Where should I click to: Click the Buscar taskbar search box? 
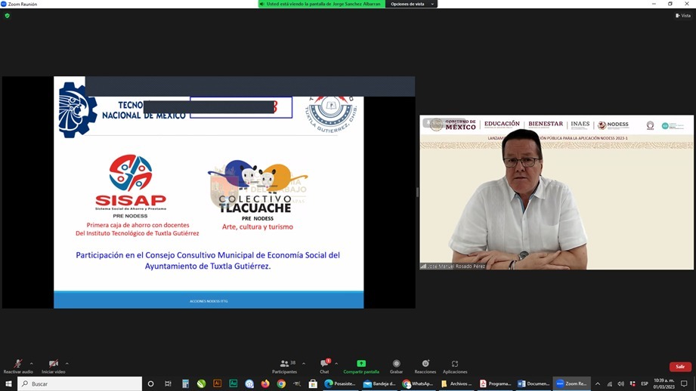80,383
